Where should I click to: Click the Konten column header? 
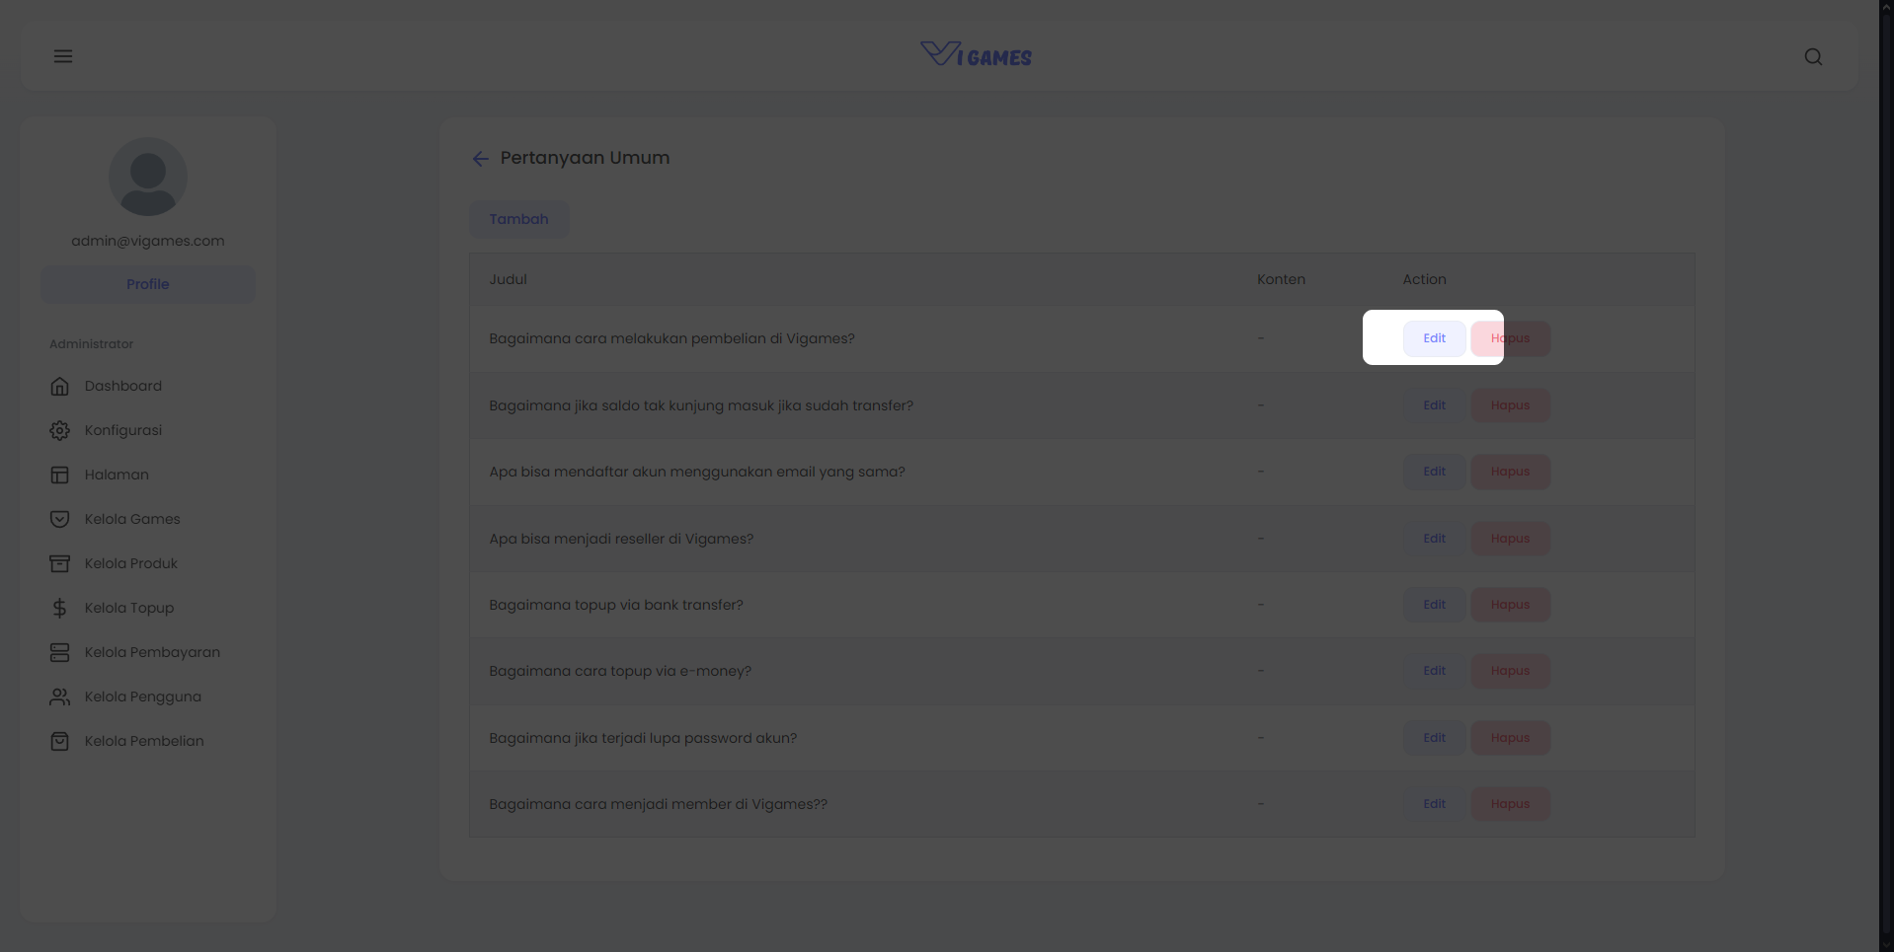pyautogui.click(x=1281, y=279)
